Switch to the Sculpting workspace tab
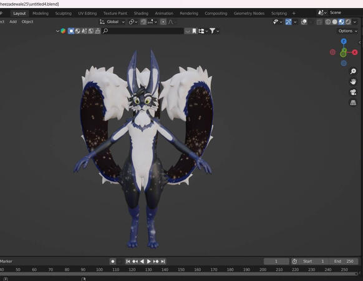Viewport: 363px width, 281px height. pos(63,14)
